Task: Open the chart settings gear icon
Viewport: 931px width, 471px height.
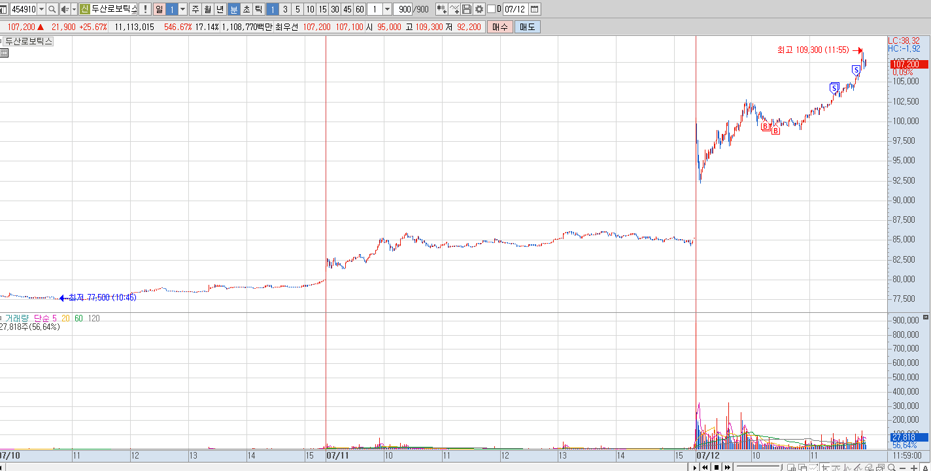Action: point(479,9)
